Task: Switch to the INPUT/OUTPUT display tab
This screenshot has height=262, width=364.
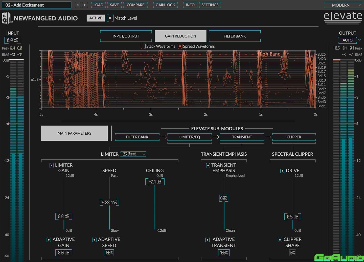Action: tap(126, 36)
